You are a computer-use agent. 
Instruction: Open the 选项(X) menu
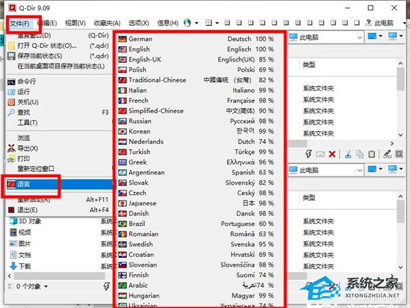139,23
